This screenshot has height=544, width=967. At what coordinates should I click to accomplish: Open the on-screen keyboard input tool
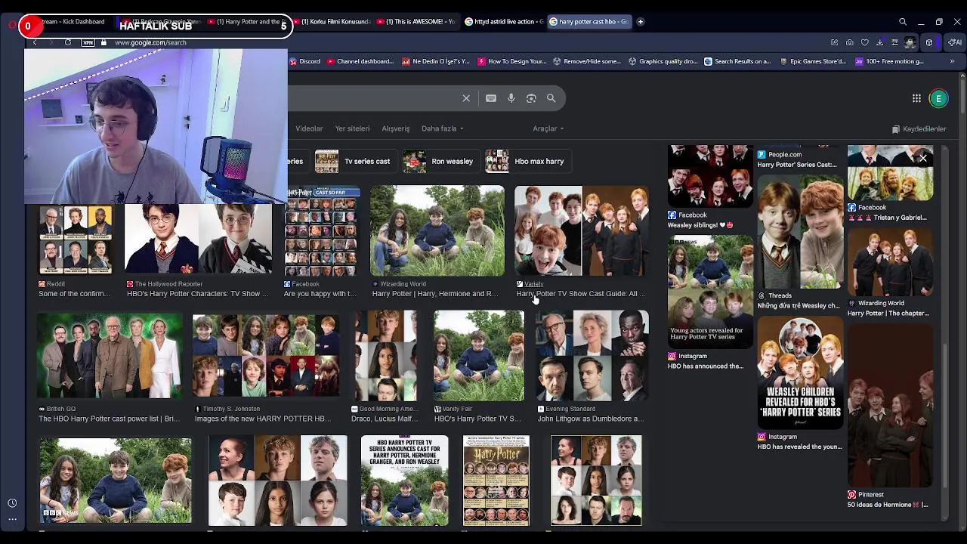491,98
